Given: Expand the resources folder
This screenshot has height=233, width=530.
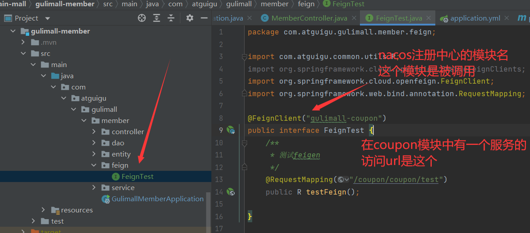Looking at the screenshot, I should click(x=43, y=210).
